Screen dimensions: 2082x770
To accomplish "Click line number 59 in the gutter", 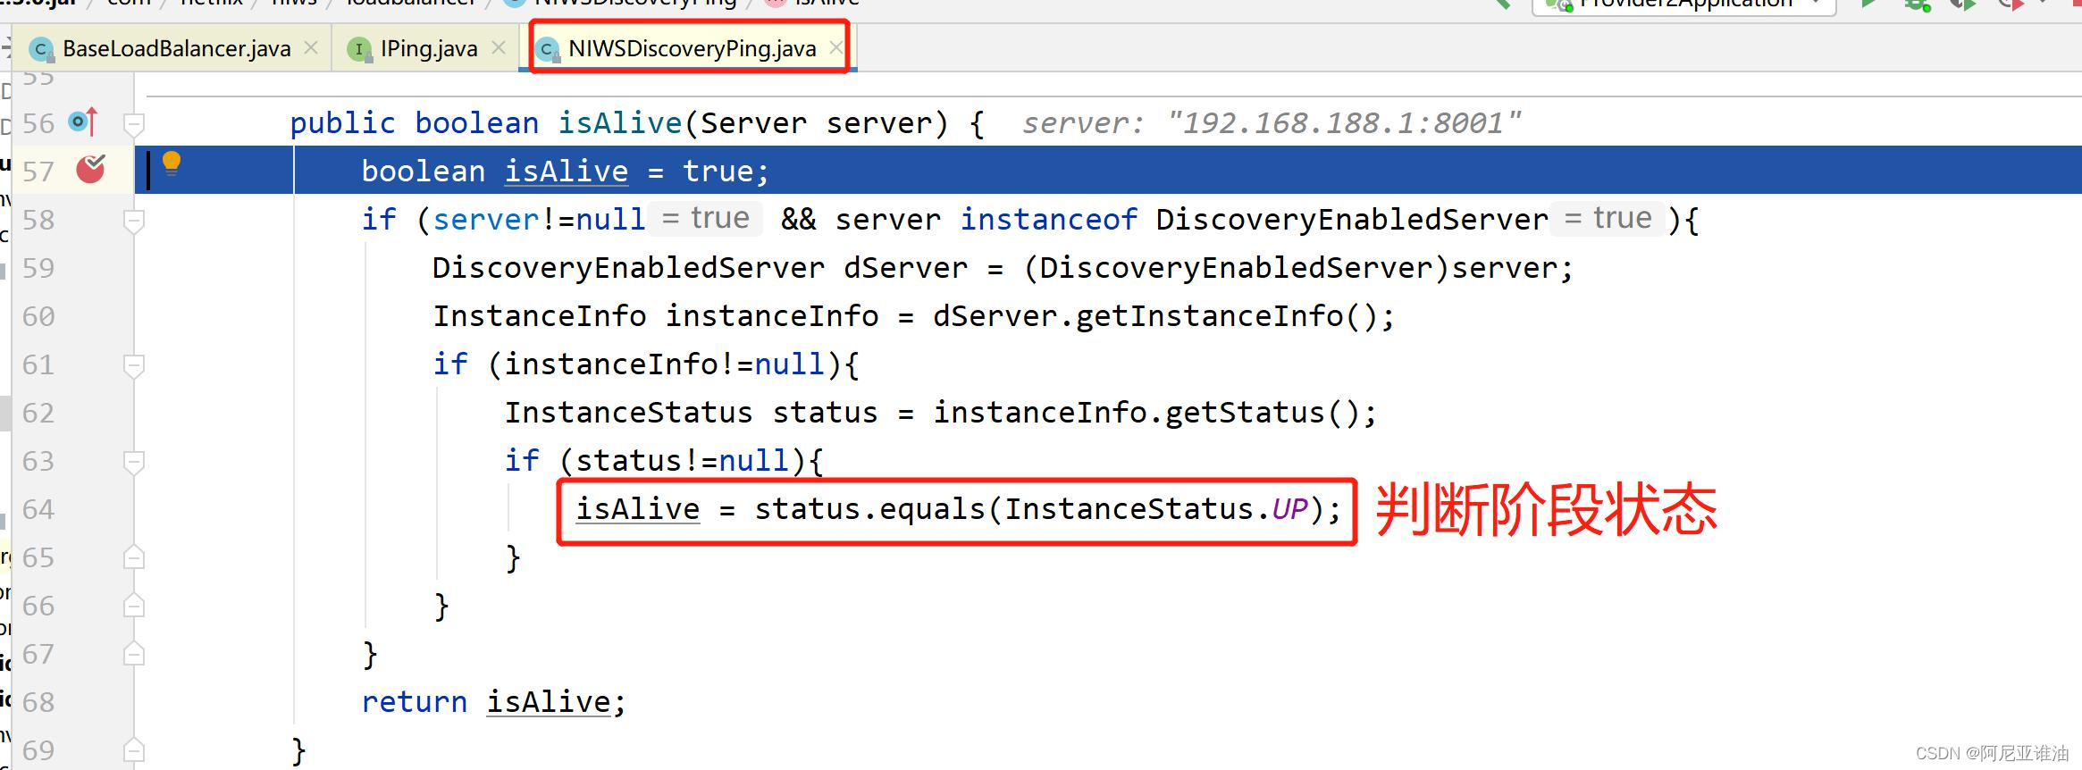I will coord(38,268).
